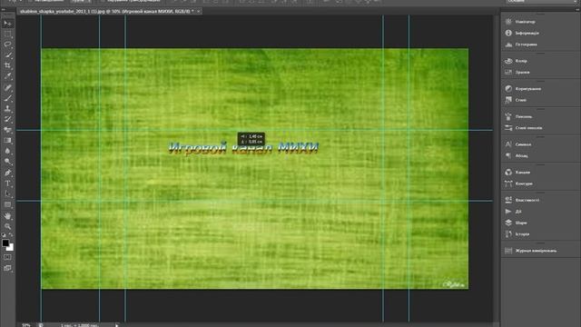
Task: Swap foreground and background colors
Action: [11, 235]
